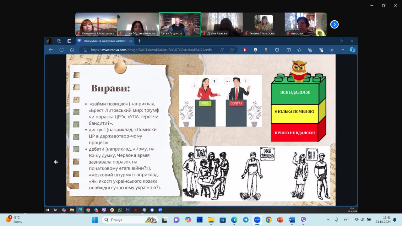Open Slack in shared screen taskbar

pyautogui.click(x=112, y=210)
